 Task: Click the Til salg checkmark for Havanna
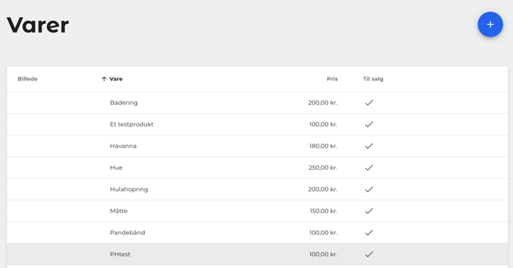(369, 146)
